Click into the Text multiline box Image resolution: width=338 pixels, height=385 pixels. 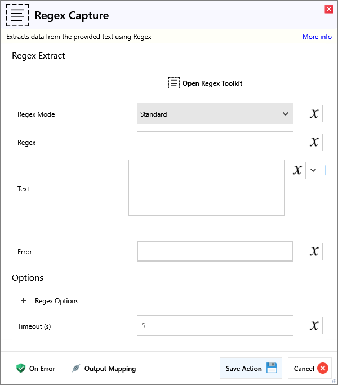206,188
